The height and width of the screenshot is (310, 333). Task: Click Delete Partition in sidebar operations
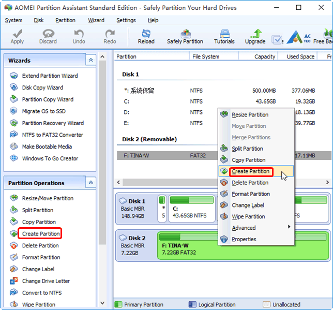(x=34, y=246)
